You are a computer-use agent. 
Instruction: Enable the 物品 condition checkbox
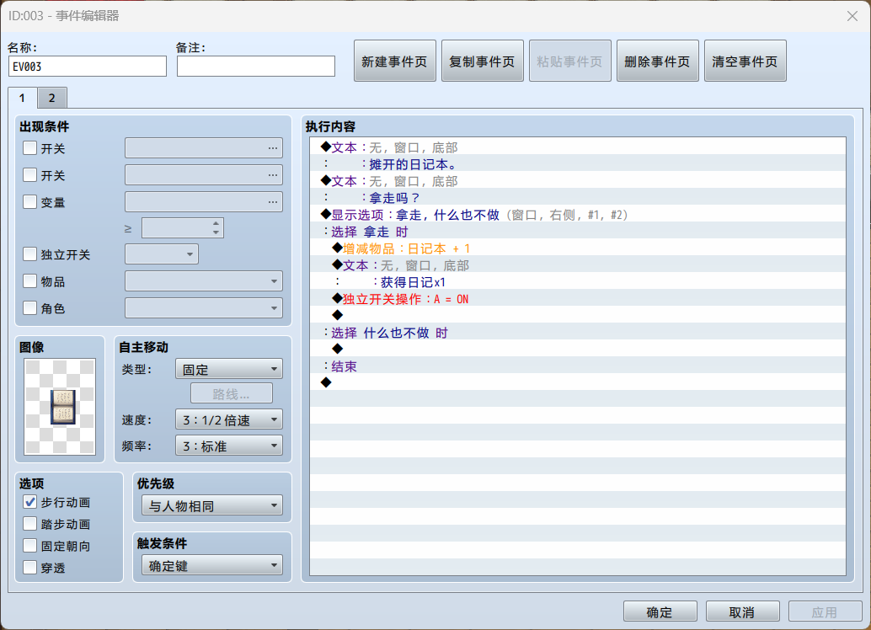30,280
